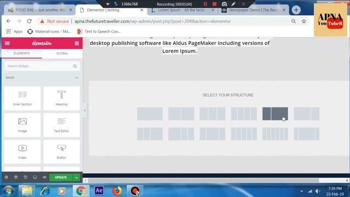
Task: Open the system volume icon
Action: (x=317, y=191)
